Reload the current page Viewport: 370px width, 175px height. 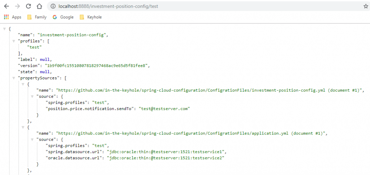tap(28, 6)
